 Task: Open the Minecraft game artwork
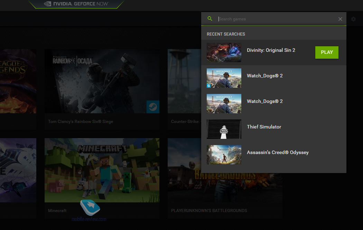pyautogui.click(x=102, y=170)
